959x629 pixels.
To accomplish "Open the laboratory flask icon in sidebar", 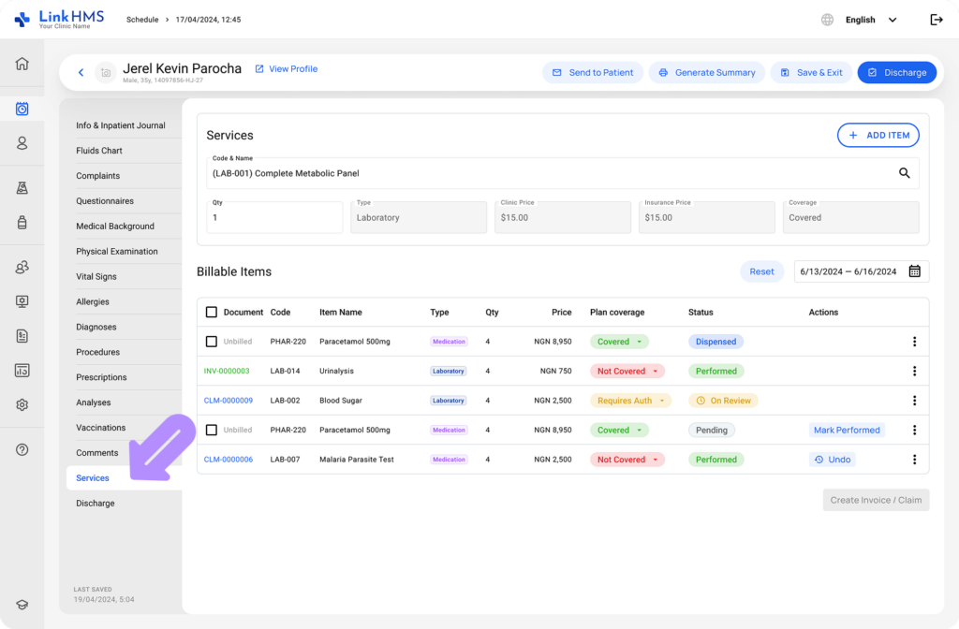I will (x=22, y=187).
